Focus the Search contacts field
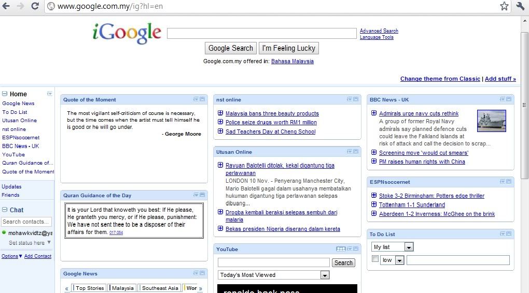The height and width of the screenshot is (293, 529). click(26, 222)
